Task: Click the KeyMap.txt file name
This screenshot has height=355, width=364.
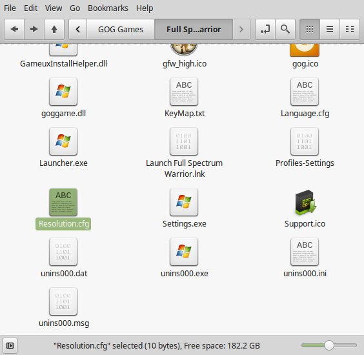Action: (185, 114)
